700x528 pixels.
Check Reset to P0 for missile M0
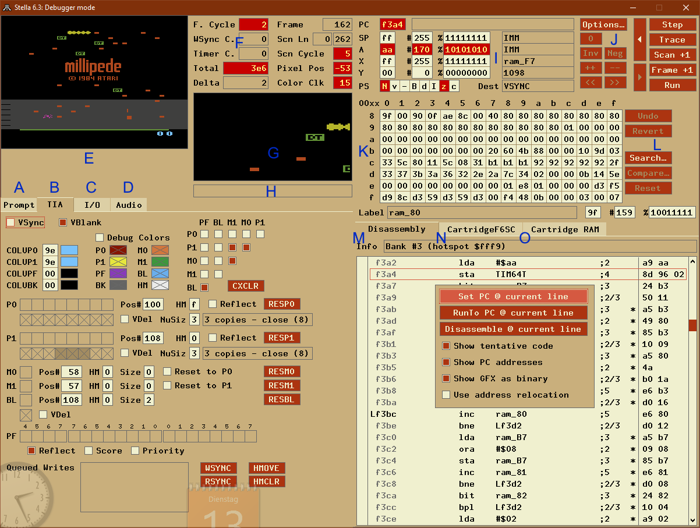[x=167, y=371]
